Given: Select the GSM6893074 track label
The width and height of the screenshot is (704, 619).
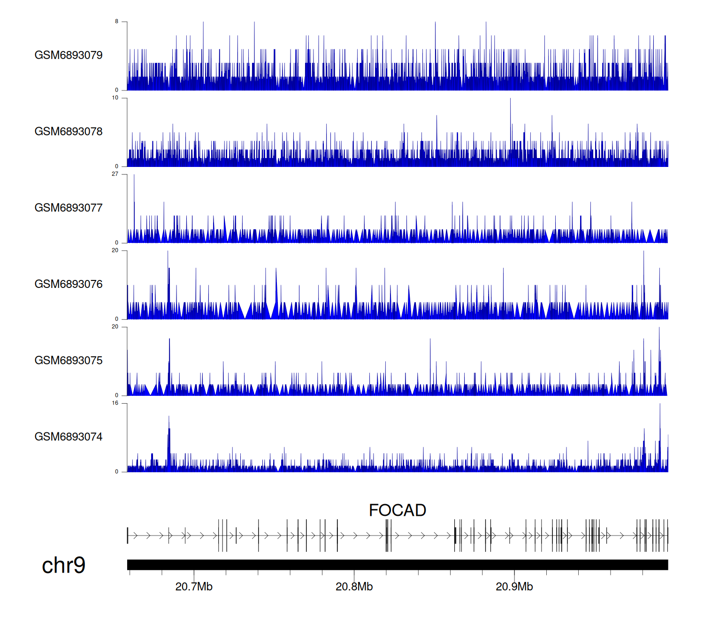Looking at the screenshot, I should click(x=69, y=437).
